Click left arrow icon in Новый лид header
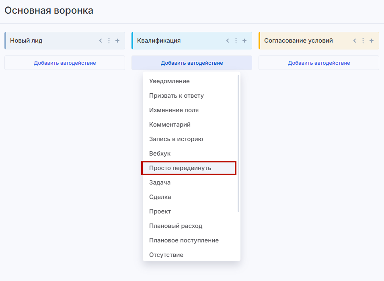Image resolution: width=384 pixels, height=281 pixels. 101,41
